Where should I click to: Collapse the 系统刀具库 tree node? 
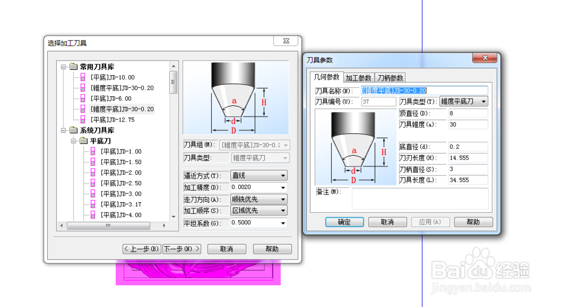64,131
